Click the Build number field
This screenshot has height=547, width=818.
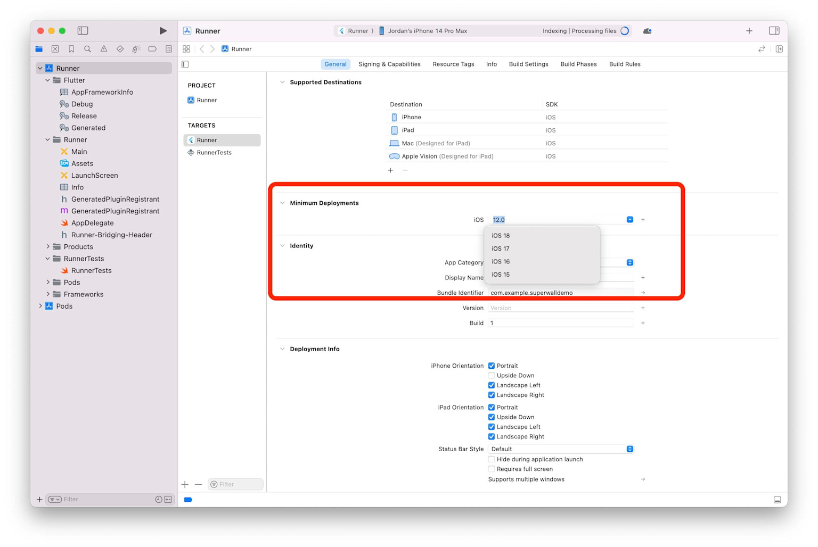(x=561, y=323)
